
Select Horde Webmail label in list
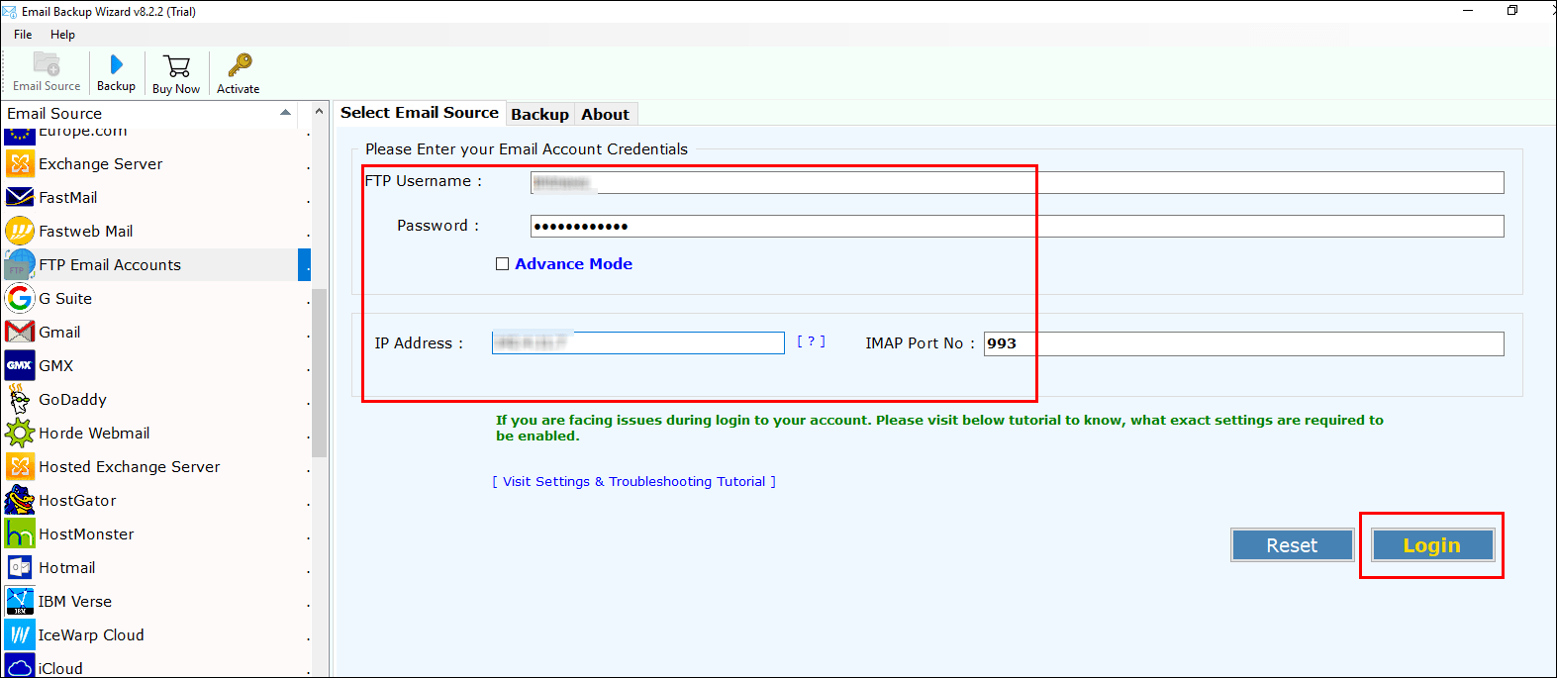point(94,434)
